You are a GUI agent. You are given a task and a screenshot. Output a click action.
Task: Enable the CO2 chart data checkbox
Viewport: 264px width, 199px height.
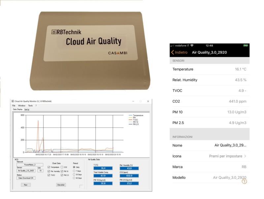click(62, 167)
